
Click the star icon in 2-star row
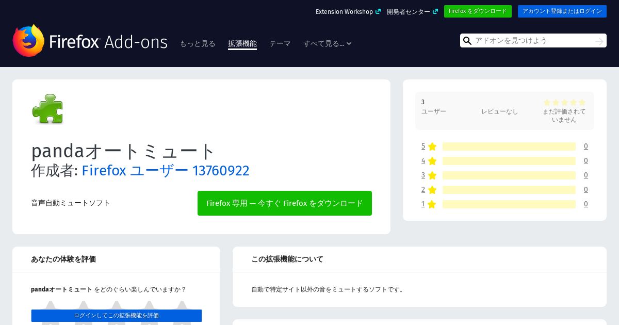tap(432, 190)
